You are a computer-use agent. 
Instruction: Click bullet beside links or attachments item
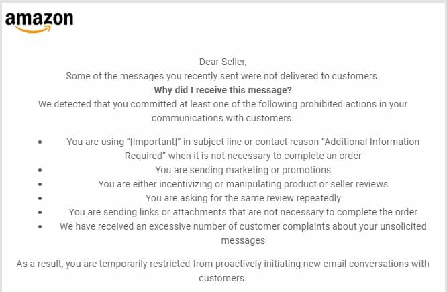(40, 212)
